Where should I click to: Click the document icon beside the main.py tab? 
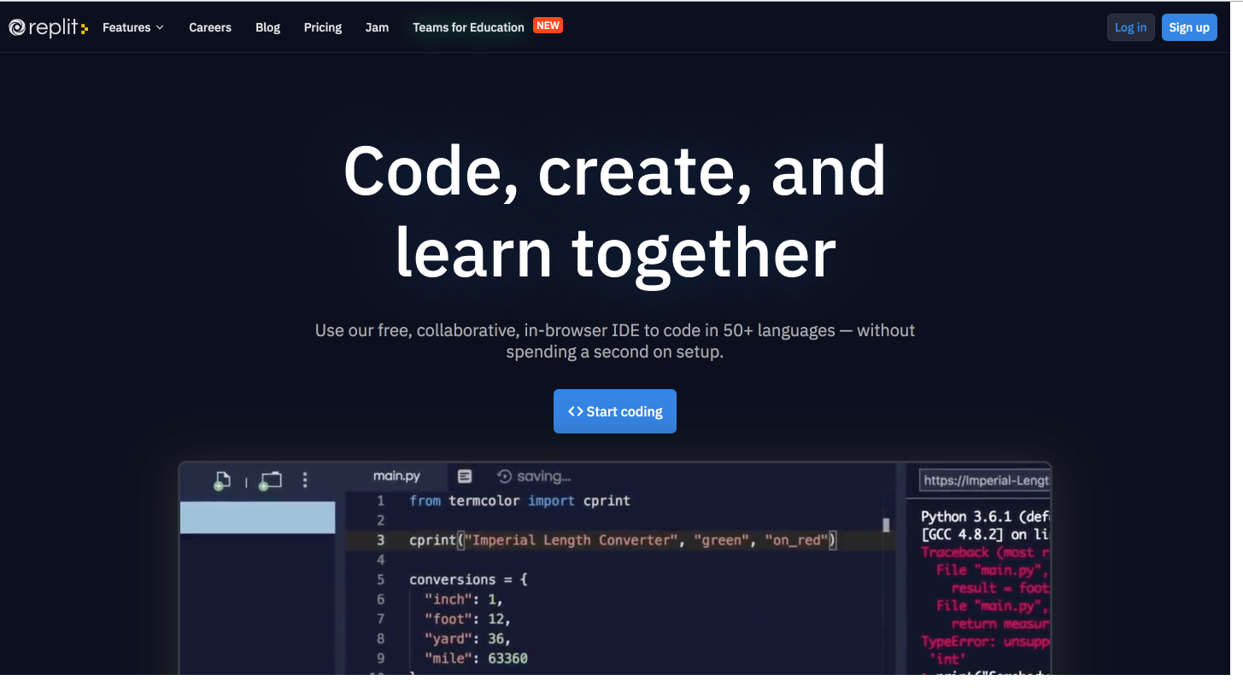(x=463, y=476)
